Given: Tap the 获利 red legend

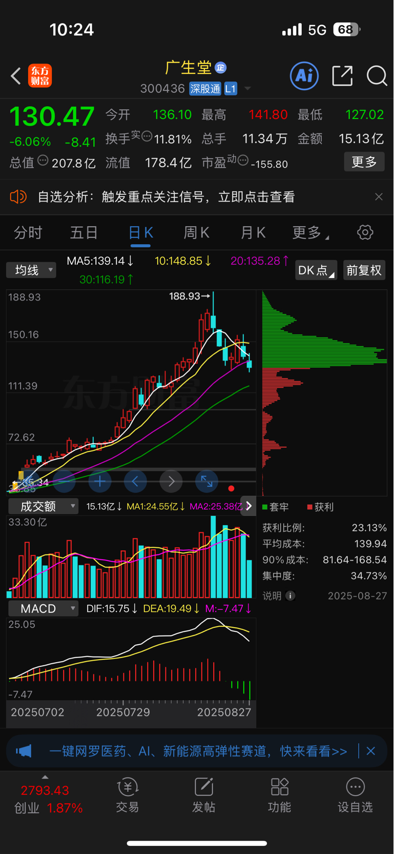Looking at the screenshot, I should 320,507.
